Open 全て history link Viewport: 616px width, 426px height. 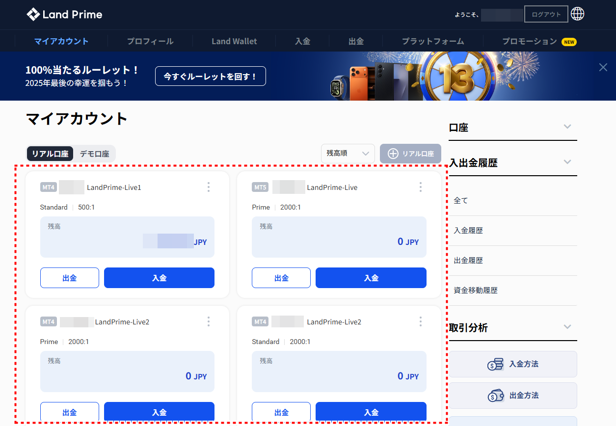(461, 200)
